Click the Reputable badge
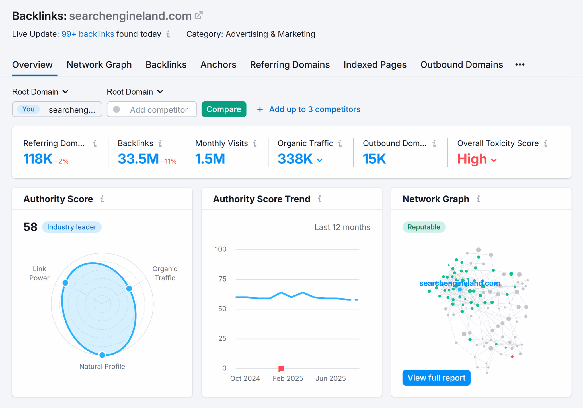The height and width of the screenshot is (408, 583). point(424,227)
